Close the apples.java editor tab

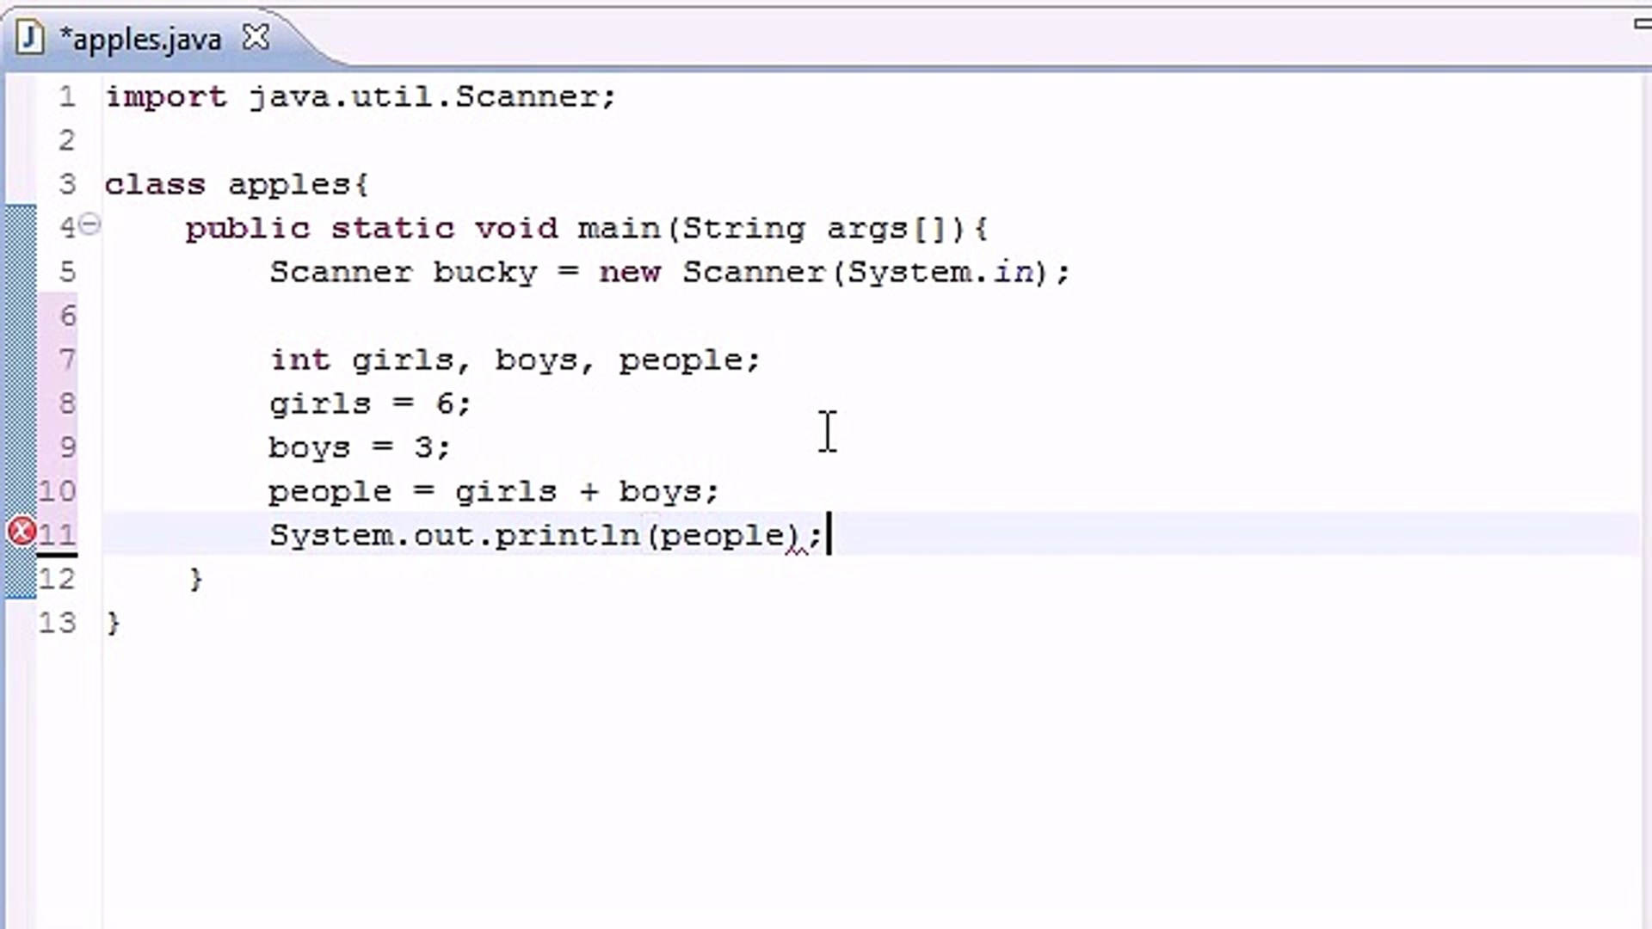coord(255,38)
